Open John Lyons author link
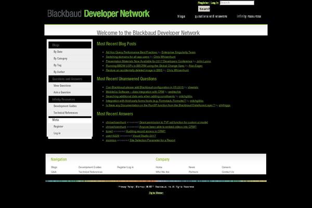 203,61
